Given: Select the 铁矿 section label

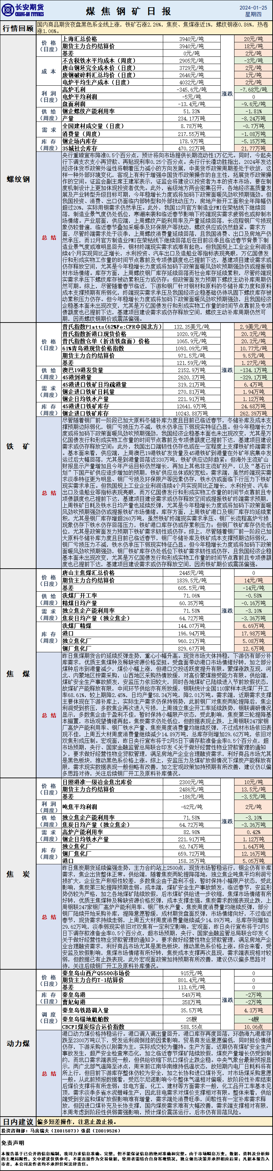Looking at the screenshot, I should [18, 446].
